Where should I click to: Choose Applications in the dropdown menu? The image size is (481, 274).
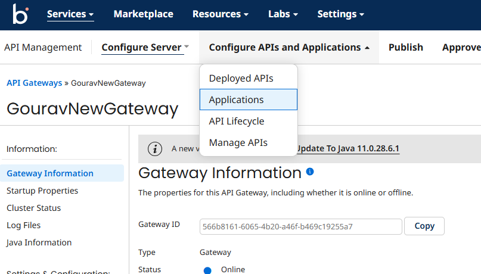click(x=236, y=100)
